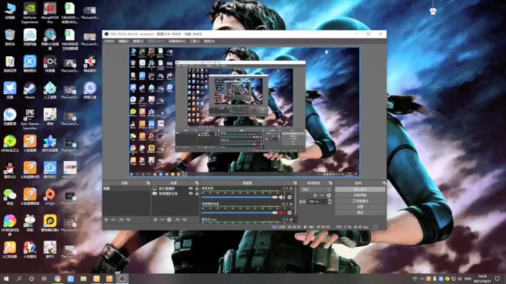Open the Help (H) menu in OBS
The image size is (506, 284).
tap(209, 41)
